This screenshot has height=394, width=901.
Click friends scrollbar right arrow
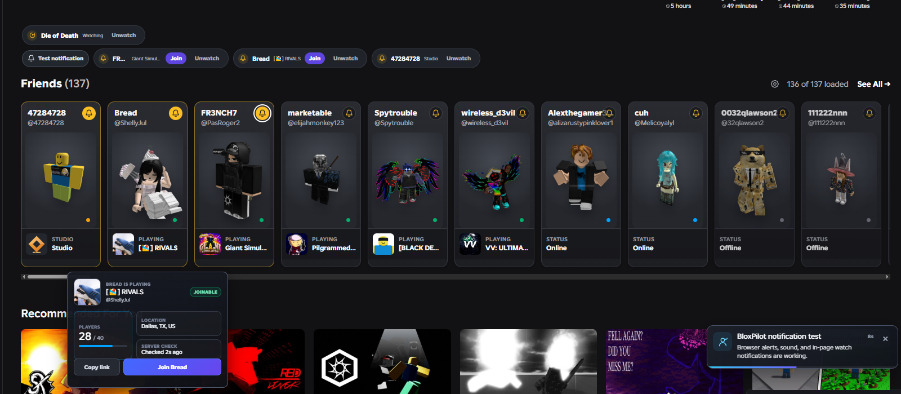pyautogui.click(x=887, y=277)
